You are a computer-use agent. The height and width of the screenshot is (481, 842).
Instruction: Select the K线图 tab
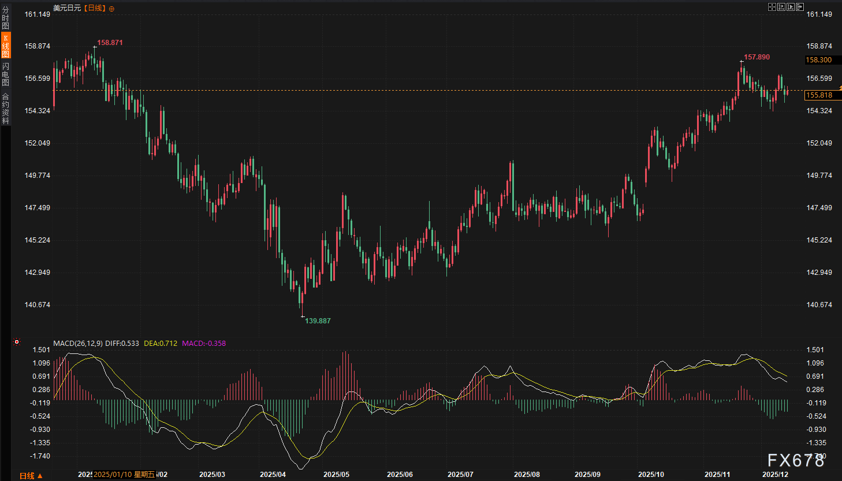point(5,46)
